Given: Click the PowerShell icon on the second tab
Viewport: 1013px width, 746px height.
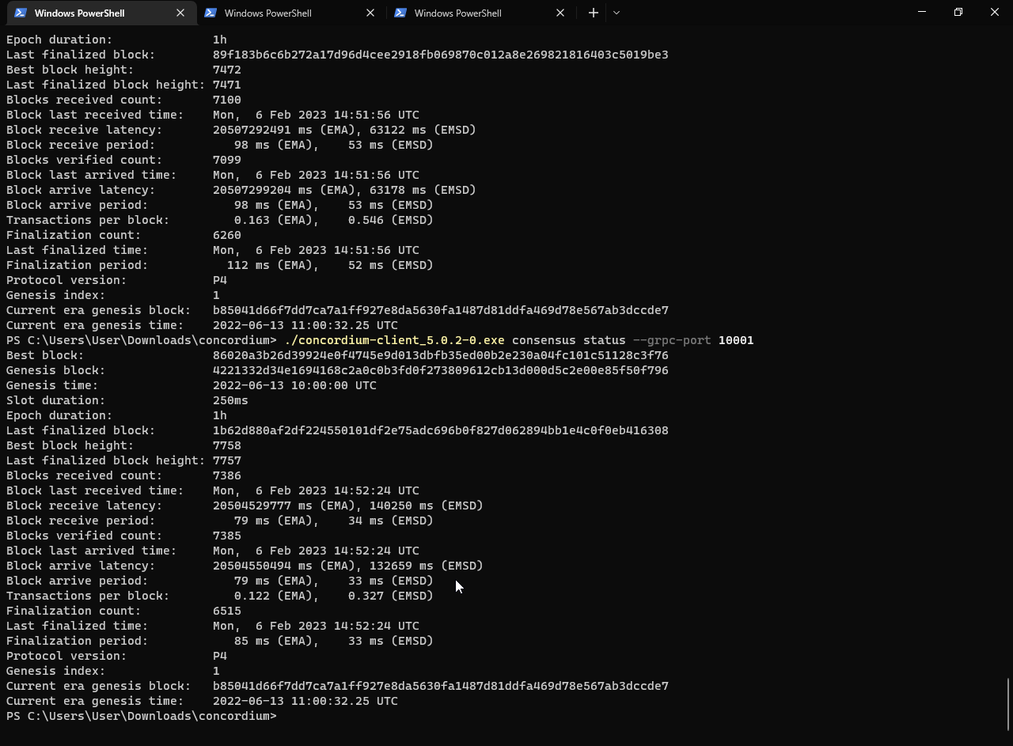Looking at the screenshot, I should coord(212,13).
